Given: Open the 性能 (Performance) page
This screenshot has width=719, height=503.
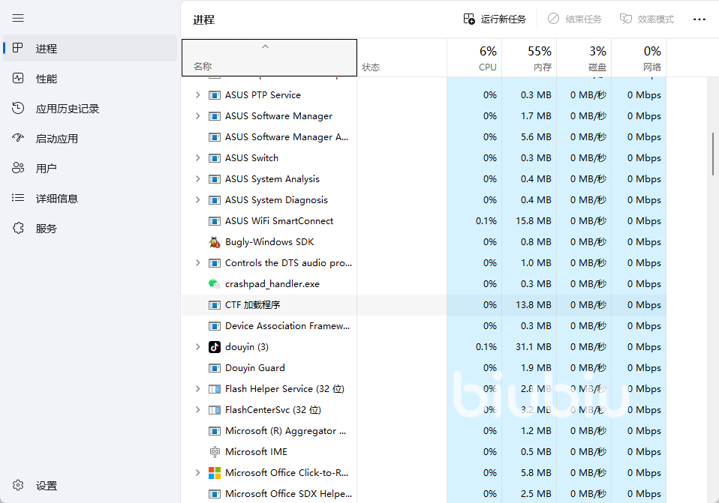Looking at the screenshot, I should [46, 79].
